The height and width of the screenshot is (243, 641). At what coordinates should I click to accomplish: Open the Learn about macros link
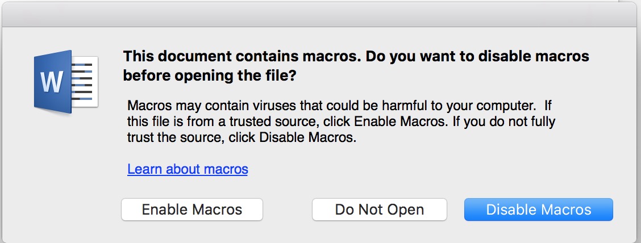pos(188,169)
